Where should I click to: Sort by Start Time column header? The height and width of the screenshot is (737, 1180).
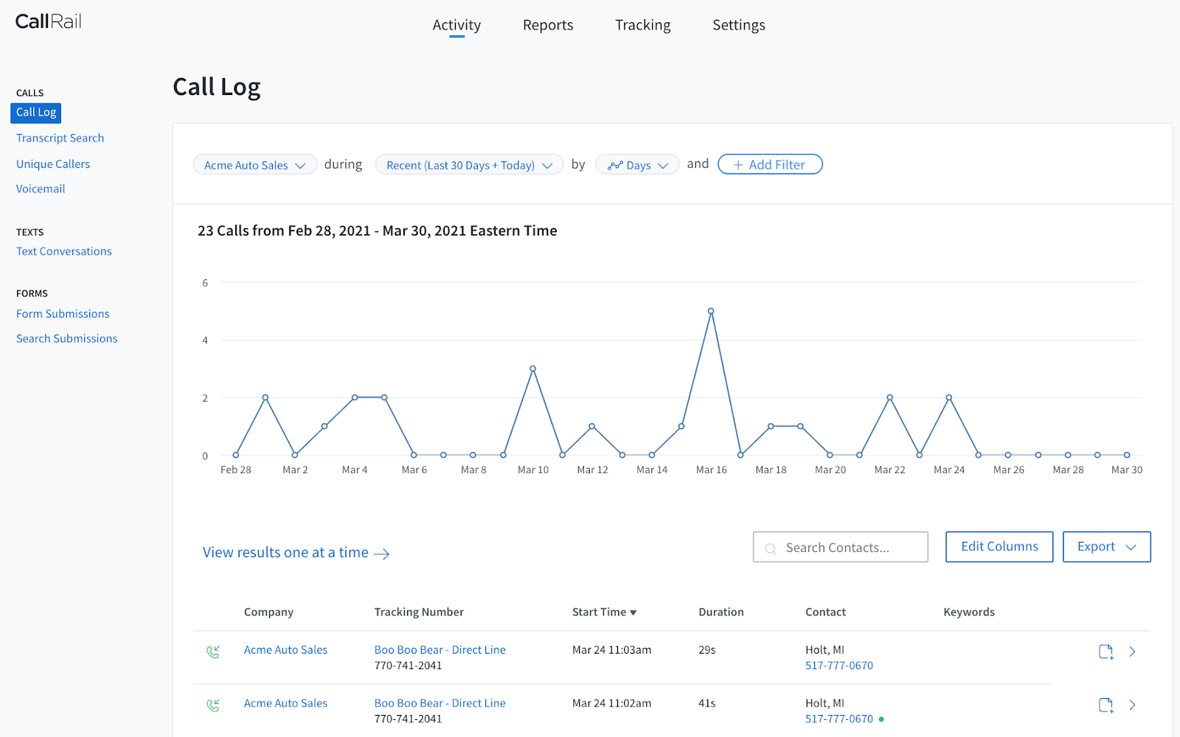coord(604,612)
